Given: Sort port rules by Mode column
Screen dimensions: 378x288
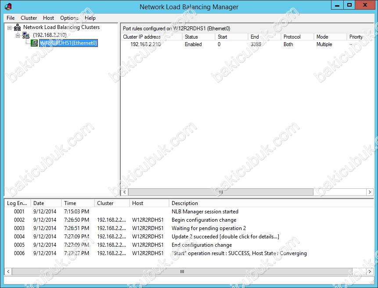Looking at the screenshot, I should [330, 36].
